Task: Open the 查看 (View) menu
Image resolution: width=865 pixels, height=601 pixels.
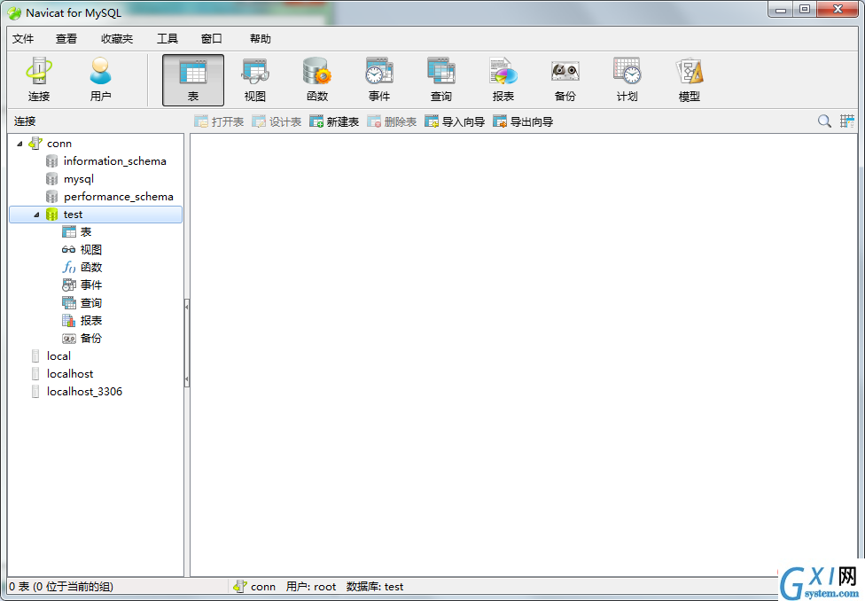Action: (66, 39)
